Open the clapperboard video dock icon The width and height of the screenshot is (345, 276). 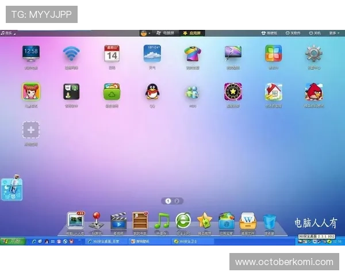tap(118, 221)
